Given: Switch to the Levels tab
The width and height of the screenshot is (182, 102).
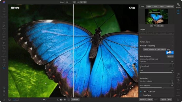Looking at the screenshot, I should tap(149, 7).
